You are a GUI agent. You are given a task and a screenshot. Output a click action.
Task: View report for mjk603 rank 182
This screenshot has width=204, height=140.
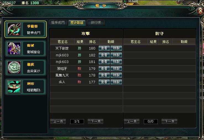tap(104, 55)
